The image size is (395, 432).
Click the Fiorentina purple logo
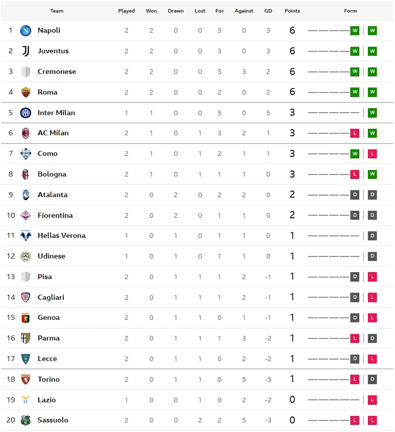pyautogui.click(x=26, y=215)
